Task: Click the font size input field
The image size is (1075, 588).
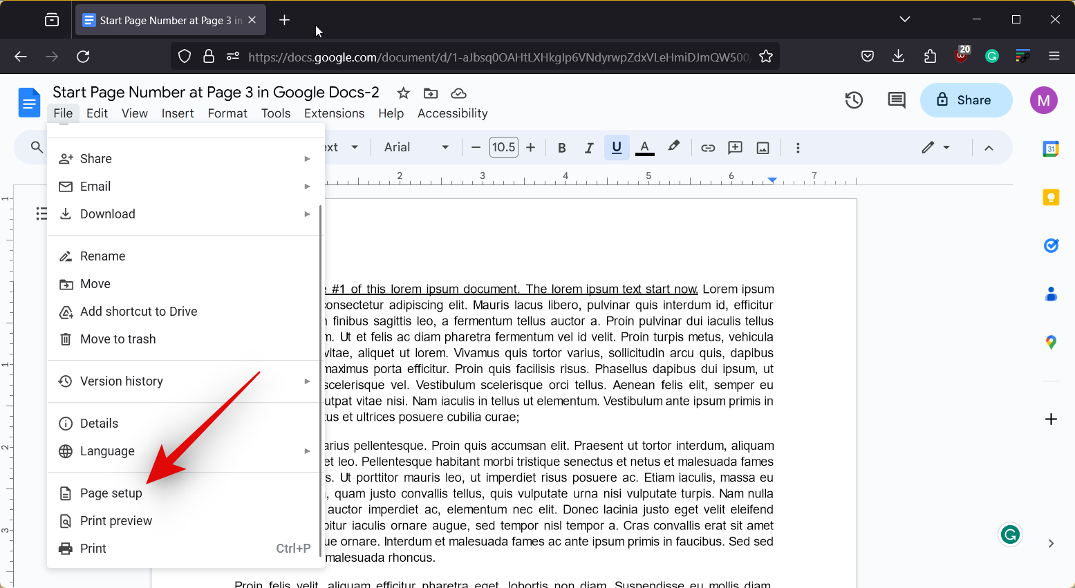Action: (x=503, y=147)
